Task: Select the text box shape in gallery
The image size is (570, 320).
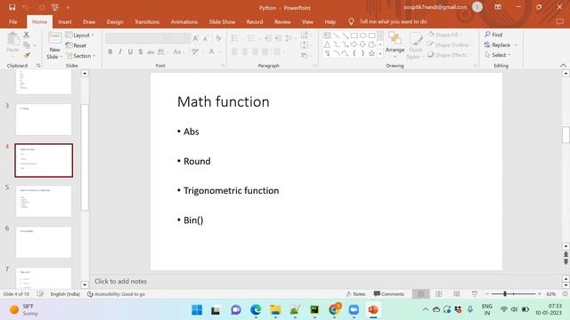Action: pyautogui.click(x=327, y=36)
